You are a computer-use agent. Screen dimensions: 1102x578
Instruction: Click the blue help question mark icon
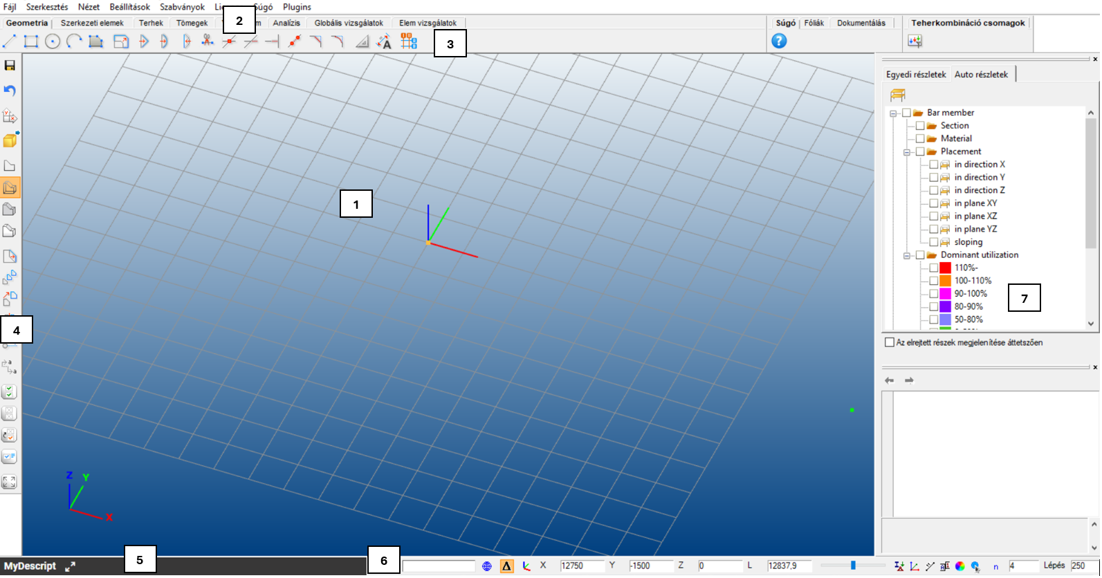click(779, 41)
